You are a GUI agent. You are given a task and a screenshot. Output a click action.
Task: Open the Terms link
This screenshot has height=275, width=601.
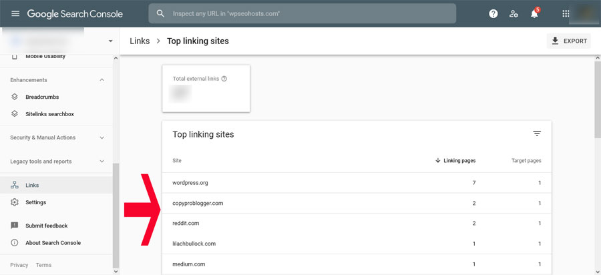coord(43,265)
